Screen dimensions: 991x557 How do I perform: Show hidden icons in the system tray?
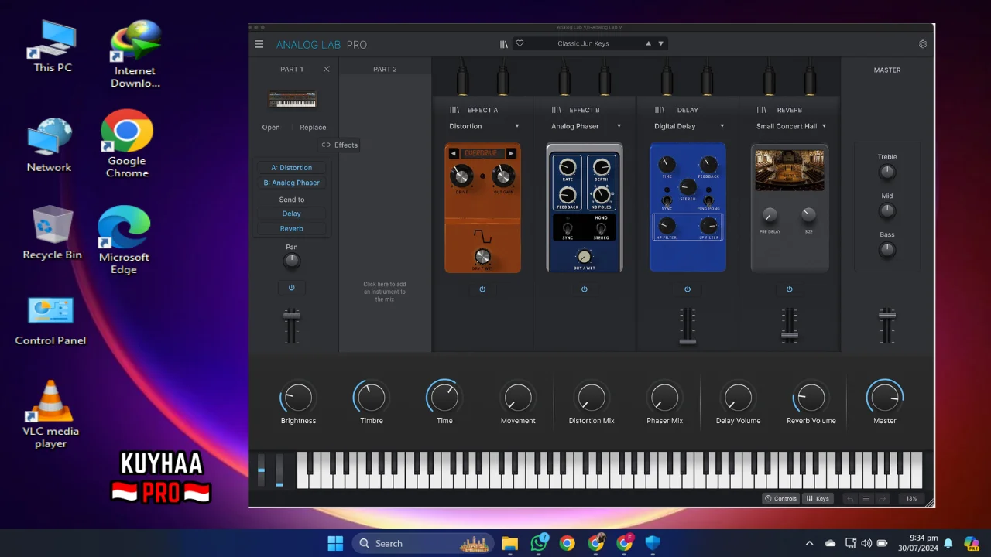pos(809,543)
